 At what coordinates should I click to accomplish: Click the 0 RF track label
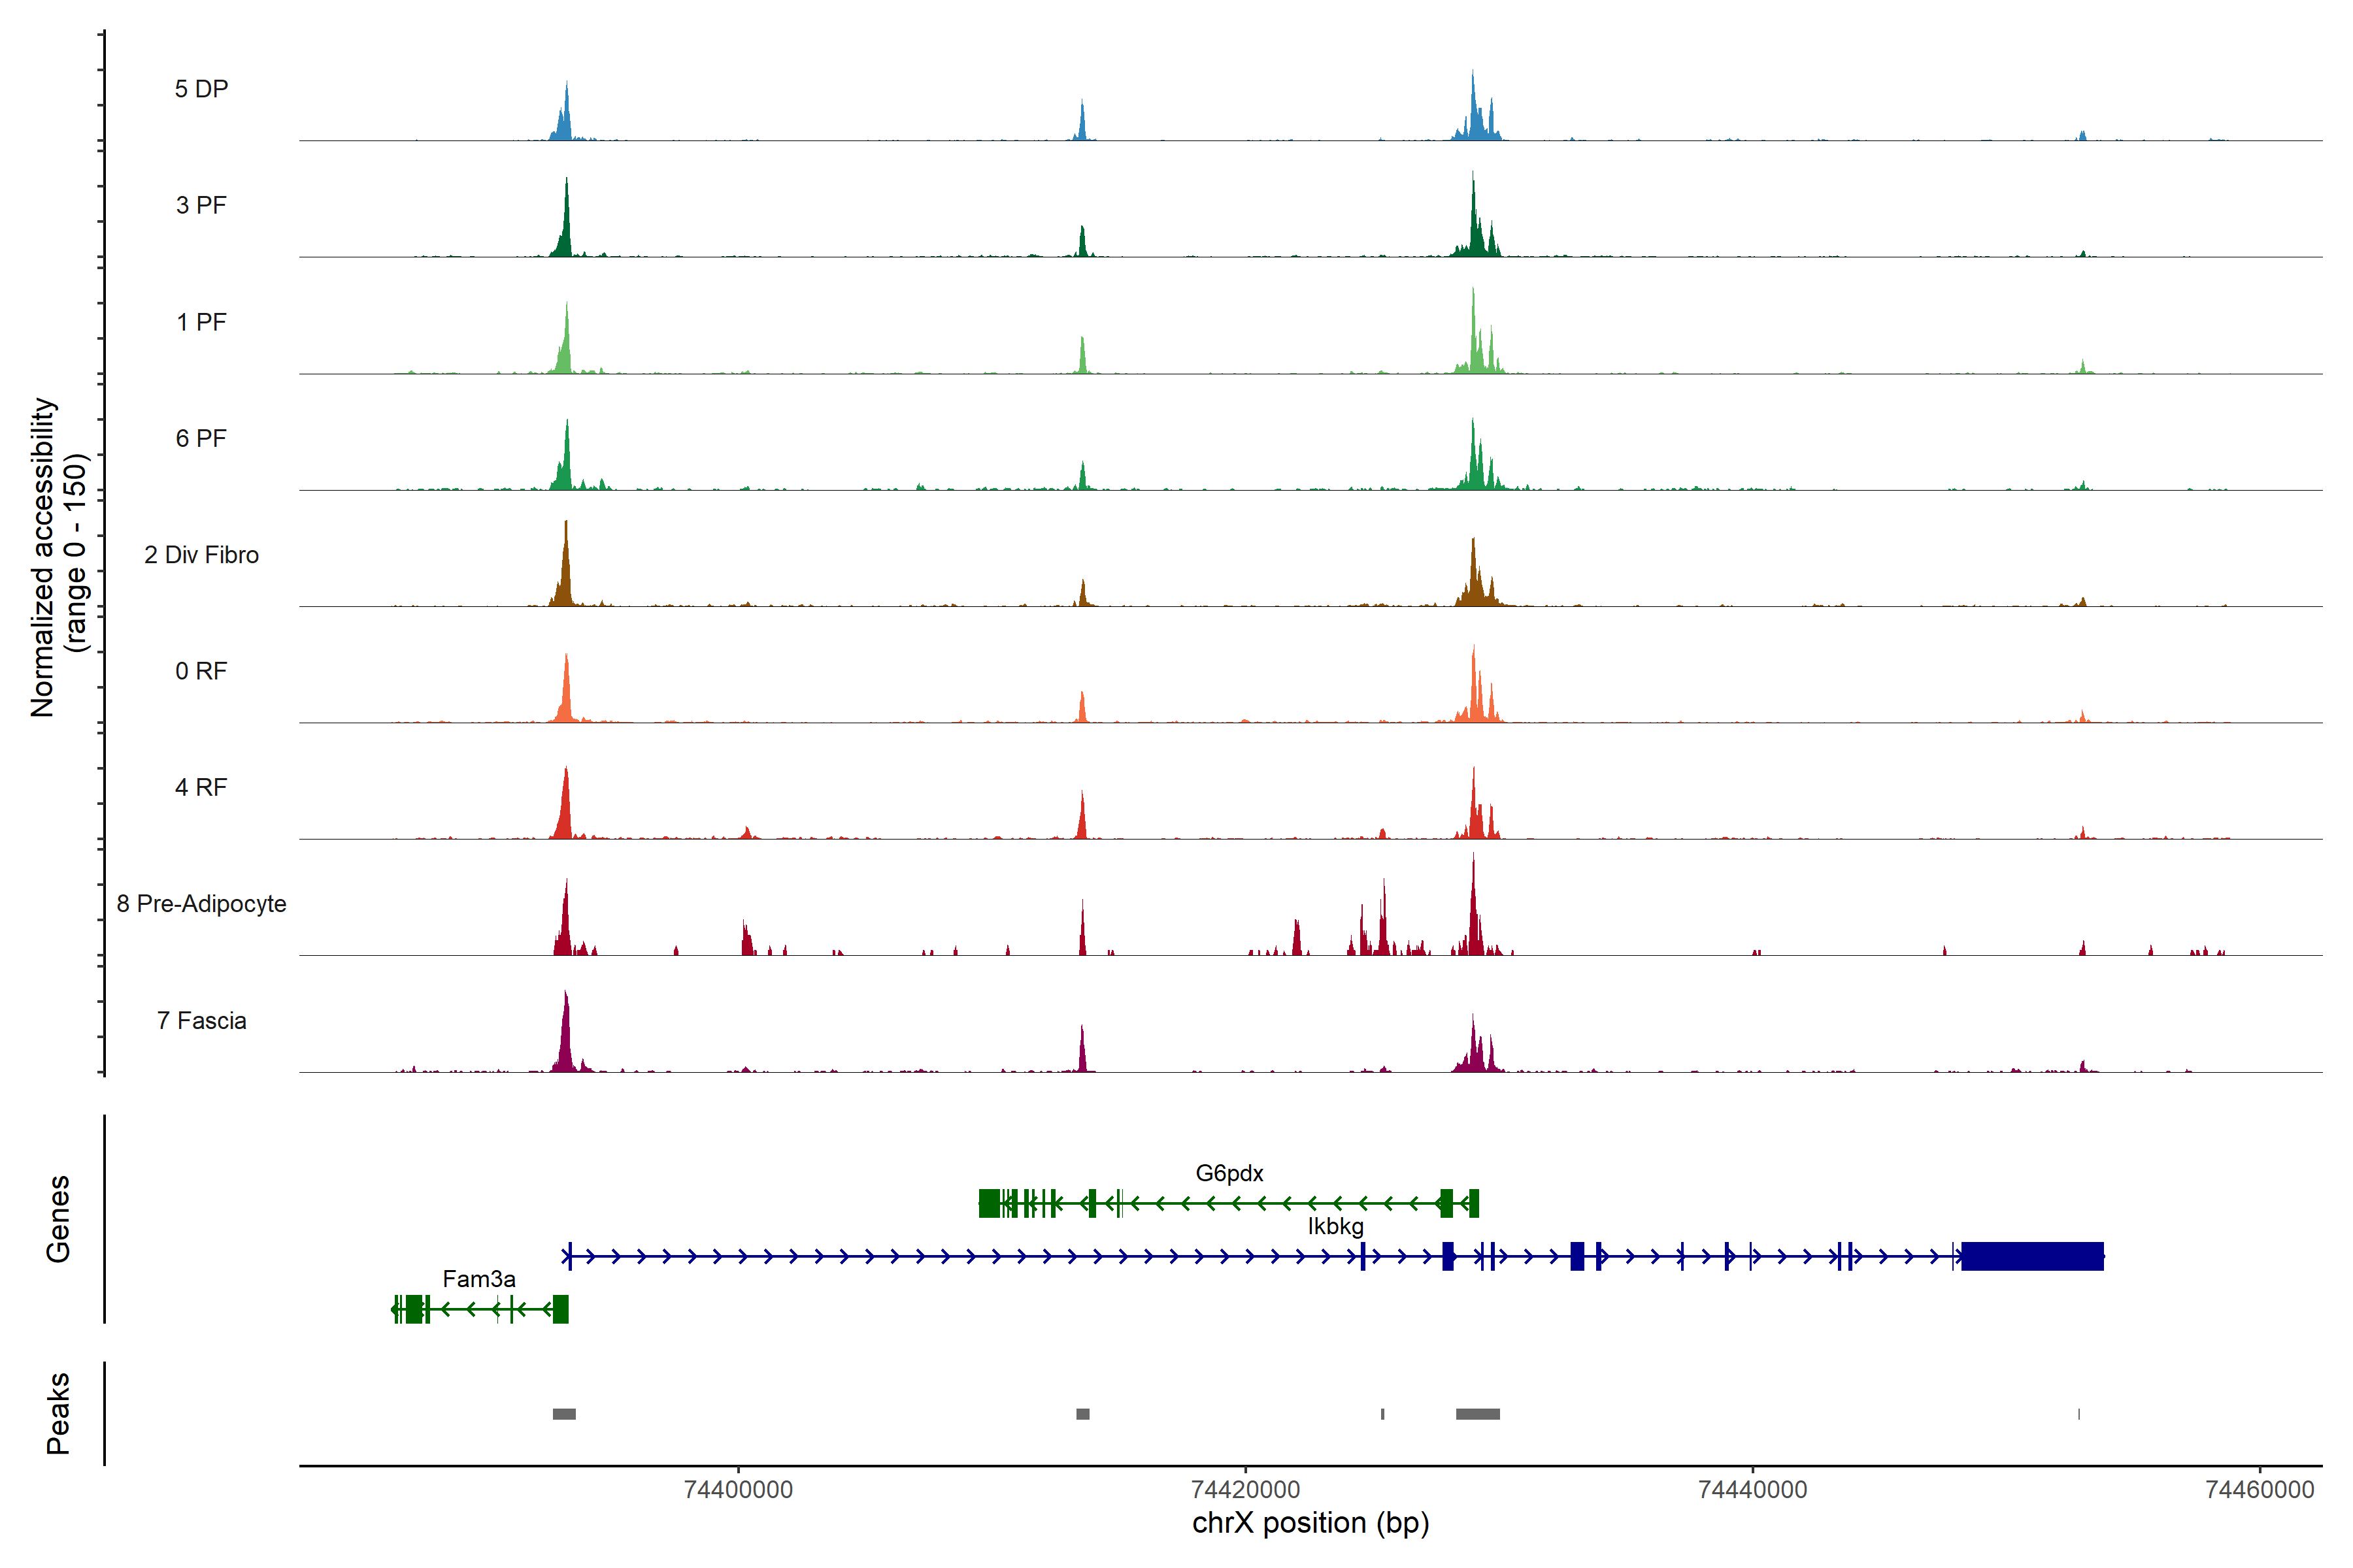point(201,671)
